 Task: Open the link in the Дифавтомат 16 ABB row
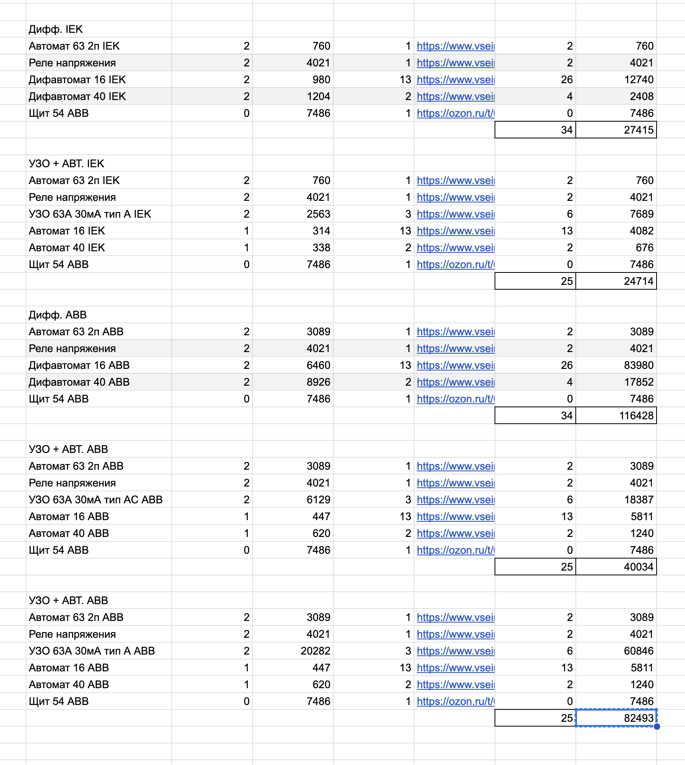[x=455, y=365]
